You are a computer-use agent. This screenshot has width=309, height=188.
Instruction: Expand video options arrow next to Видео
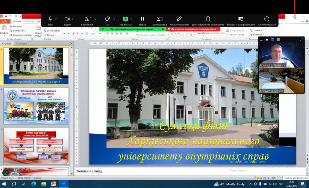73,19
